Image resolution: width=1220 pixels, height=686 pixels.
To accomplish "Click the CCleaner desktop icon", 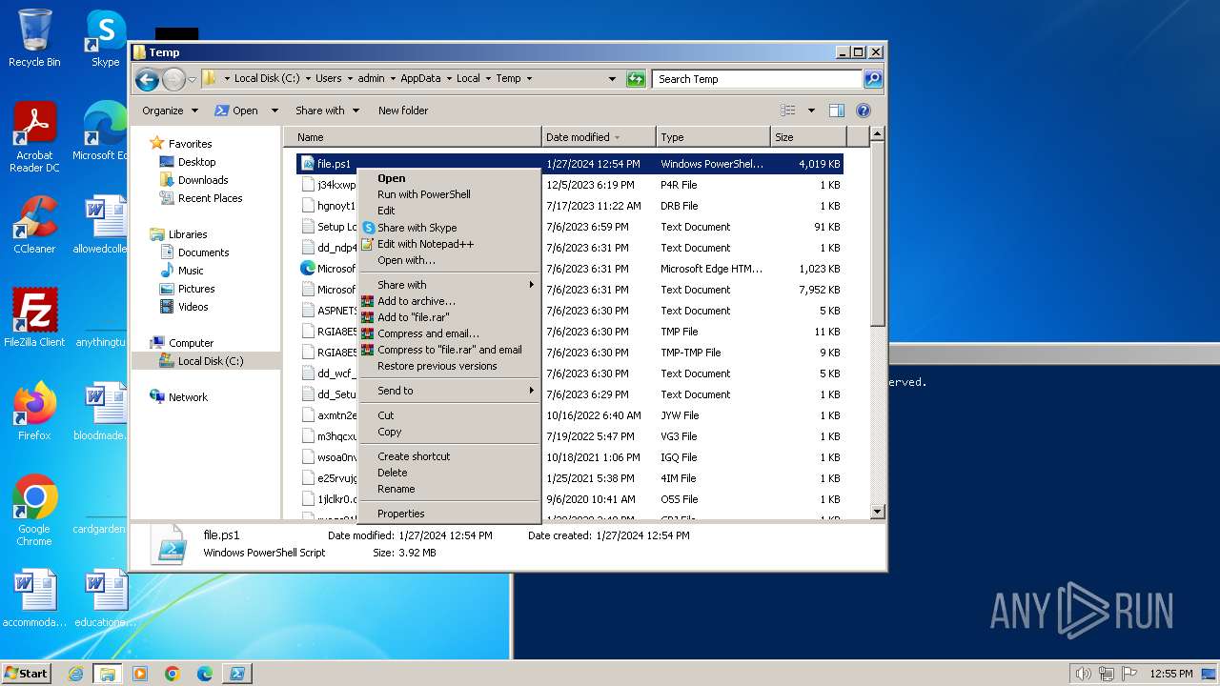I will tap(34, 225).
